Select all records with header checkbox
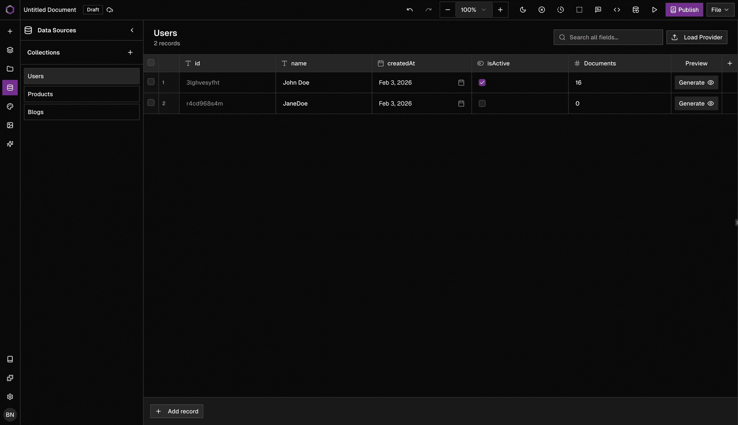 [151, 62]
